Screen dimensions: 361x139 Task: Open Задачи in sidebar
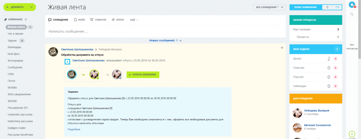[x=12, y=40]
